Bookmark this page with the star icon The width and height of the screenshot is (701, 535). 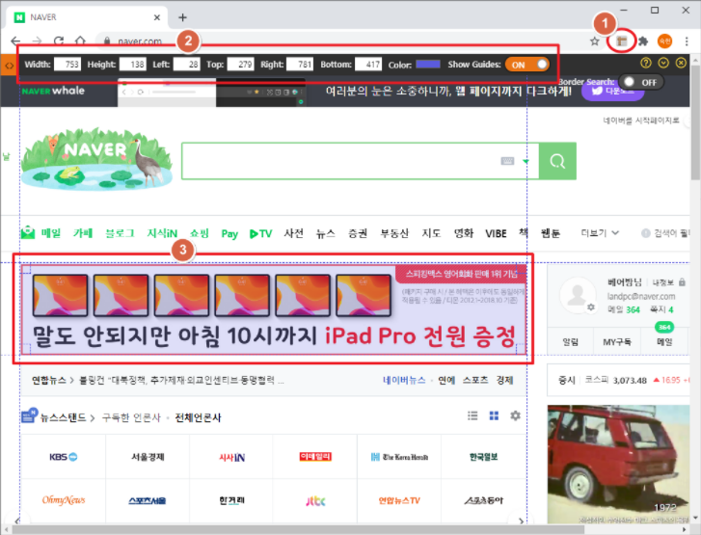[594, 41]
